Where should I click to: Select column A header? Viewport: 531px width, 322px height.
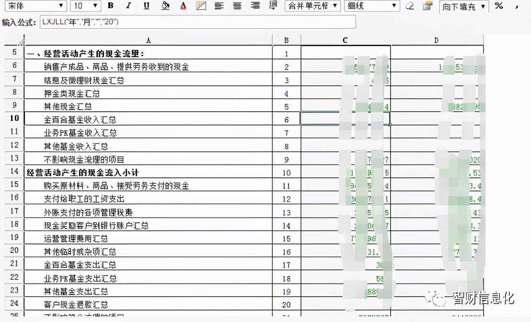coord(149,40)
